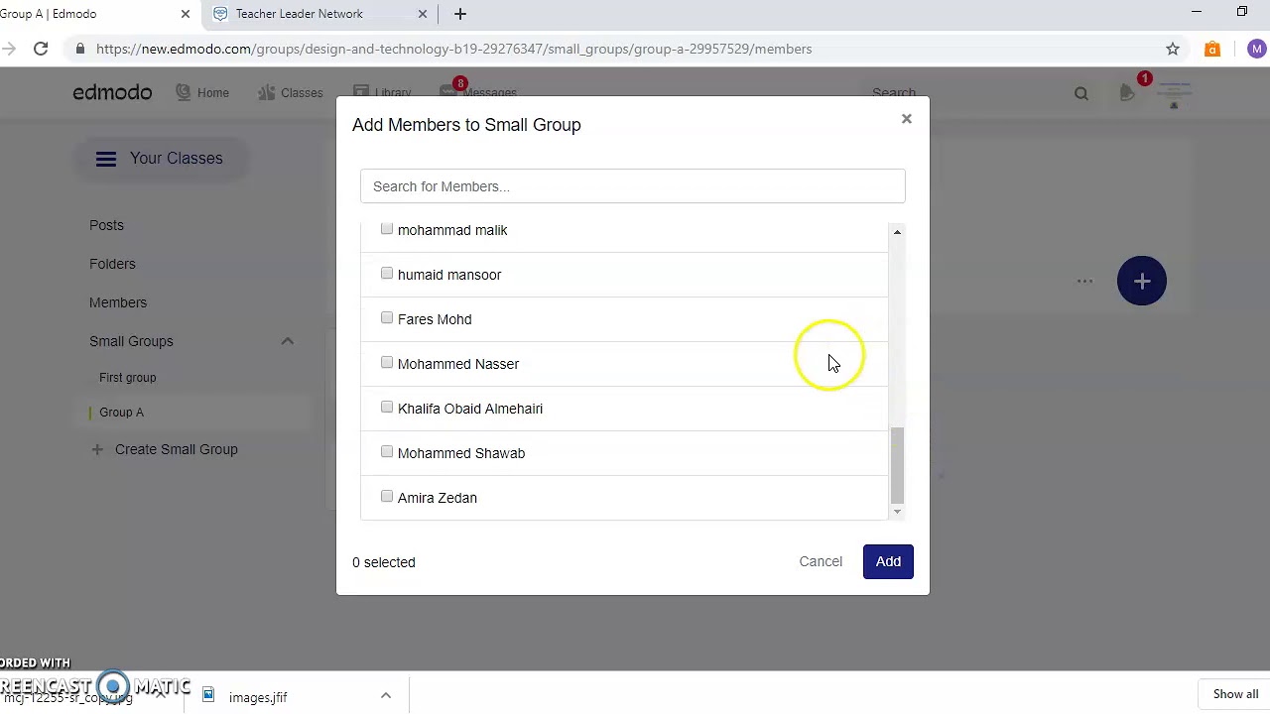Viewport: 1270px width, 714px height.
Task: Click the Search for Members field
Action: click(632, 186)
